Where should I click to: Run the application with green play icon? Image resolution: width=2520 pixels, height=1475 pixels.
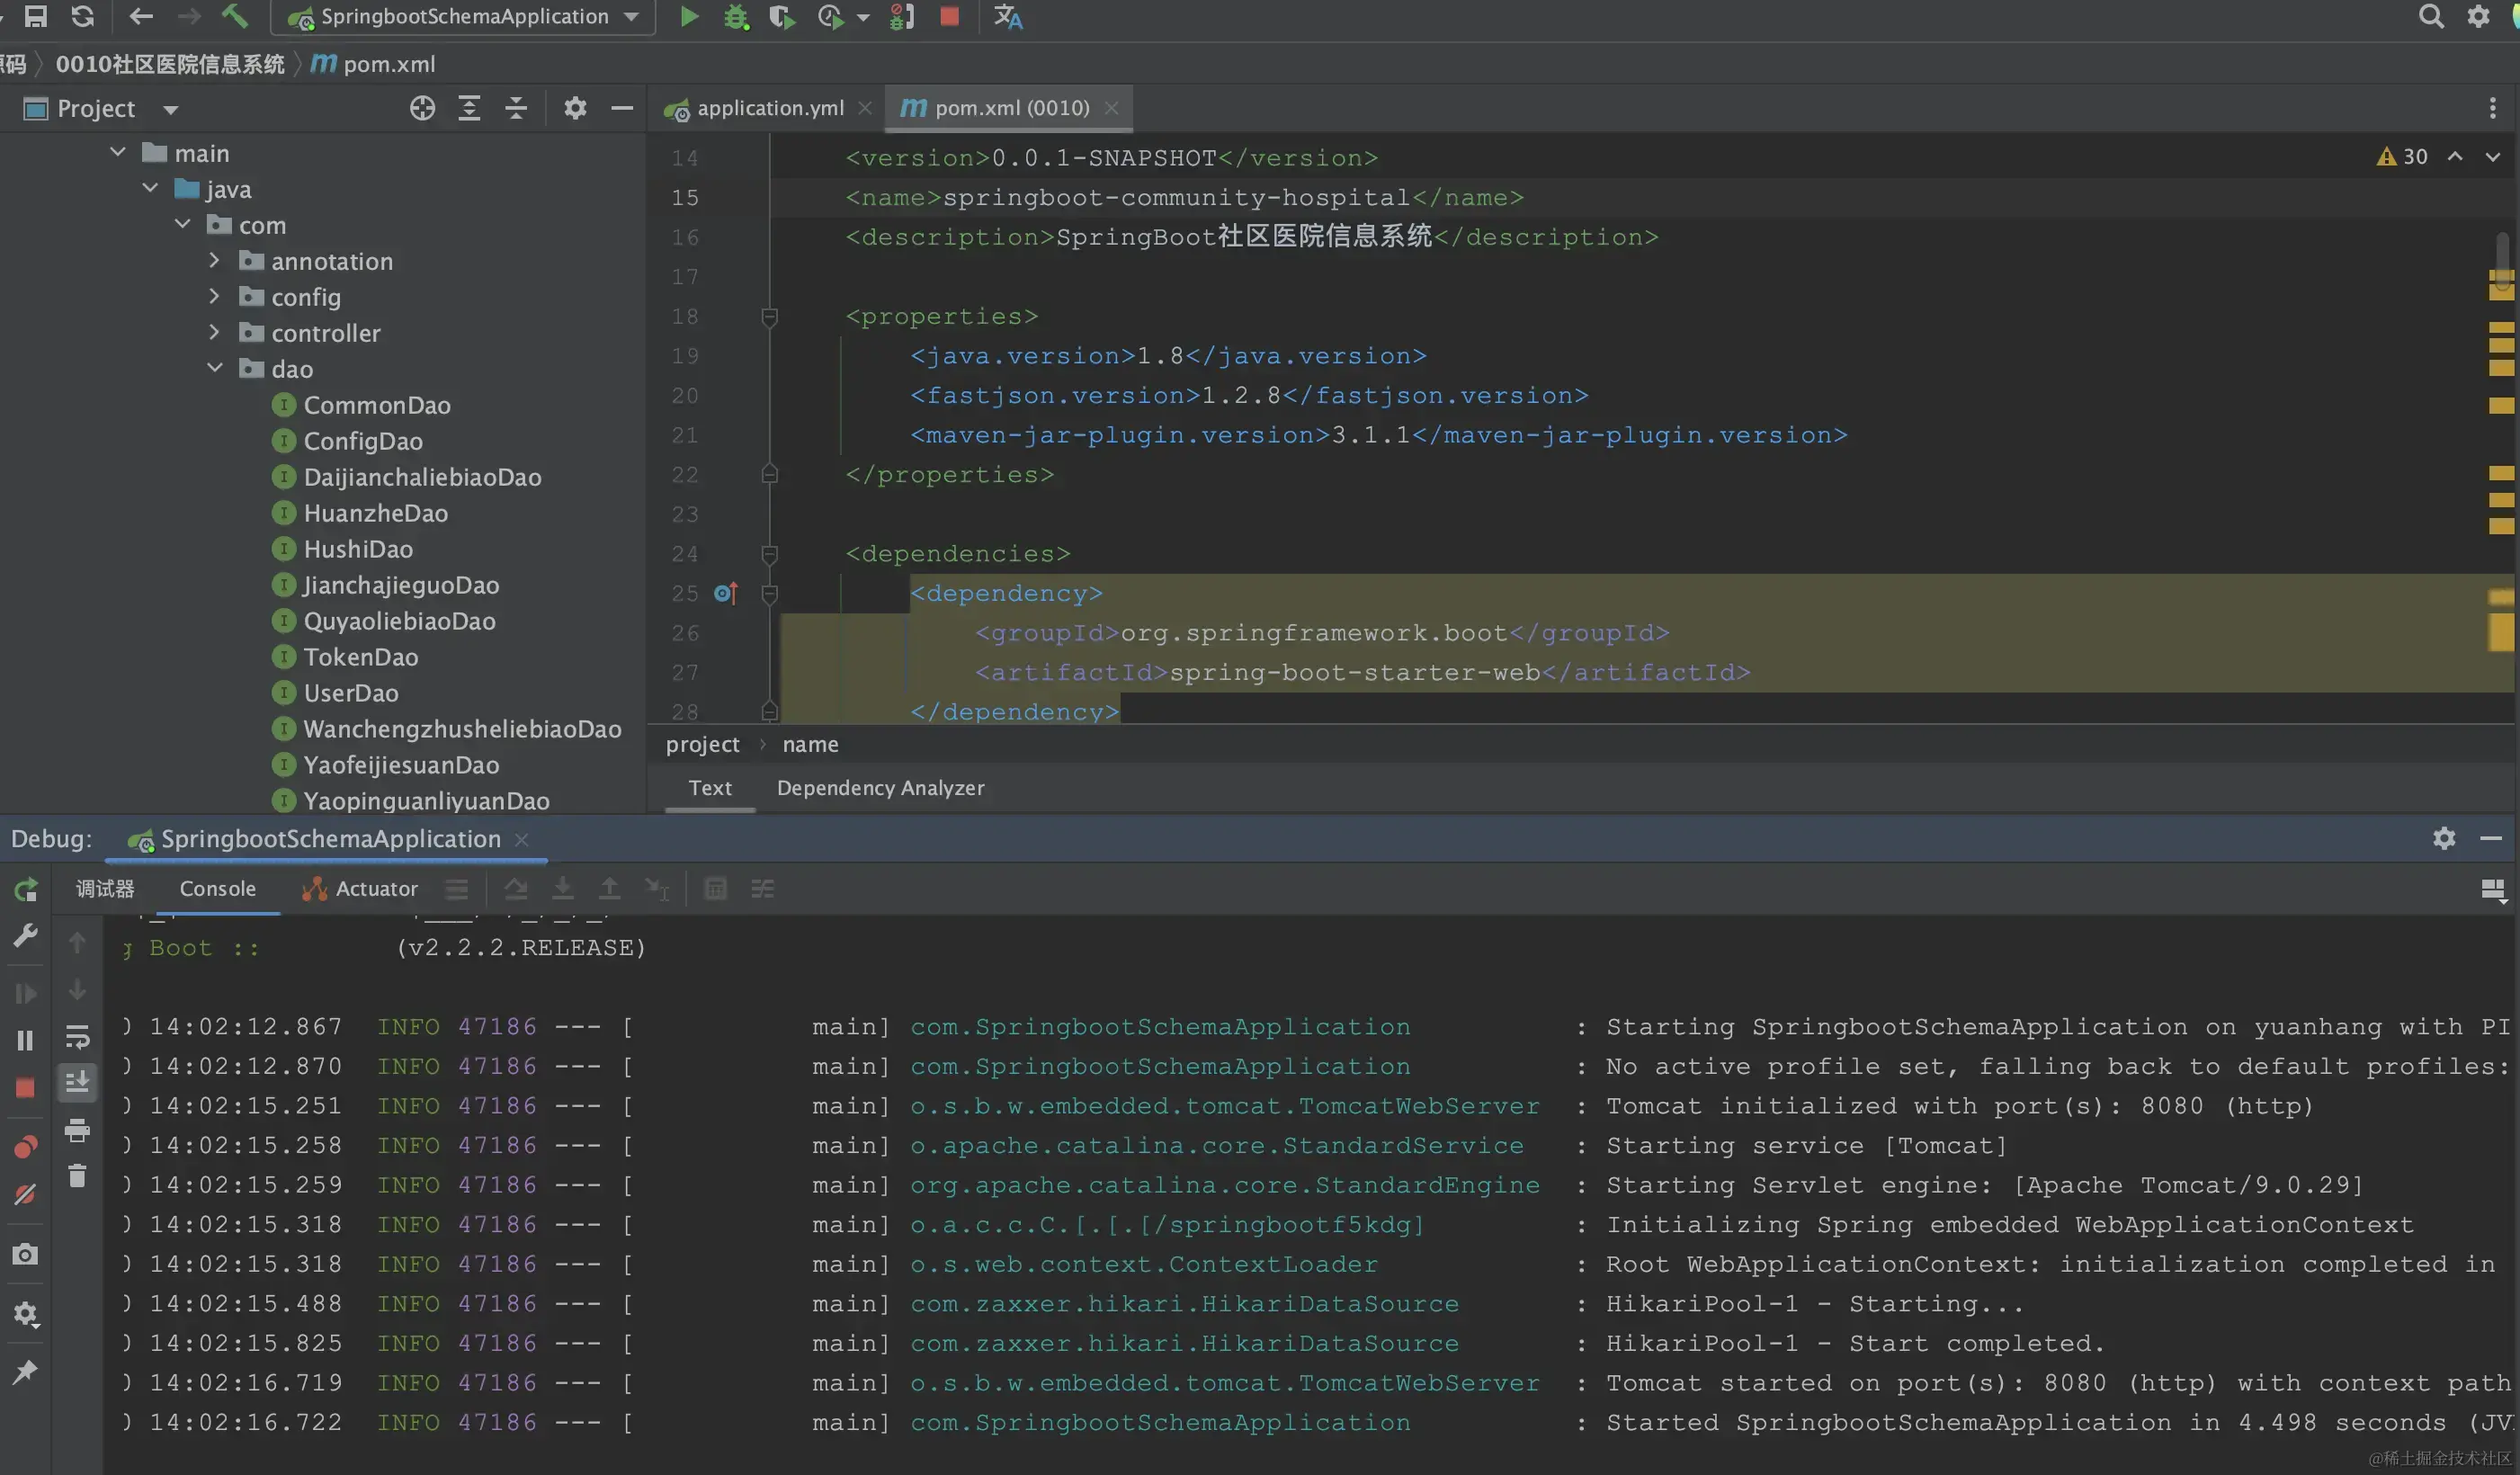coord(689,16)
